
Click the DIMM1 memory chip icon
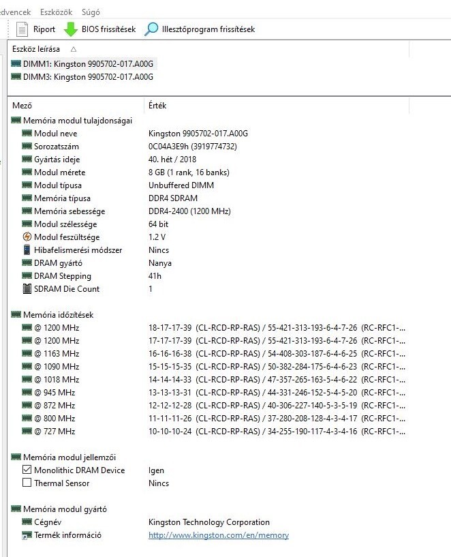16,63
